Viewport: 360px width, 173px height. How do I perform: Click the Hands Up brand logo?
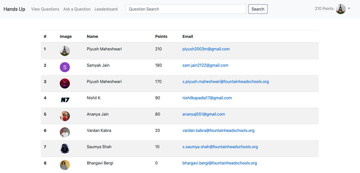pyautogui.click(x=14, y=9)
